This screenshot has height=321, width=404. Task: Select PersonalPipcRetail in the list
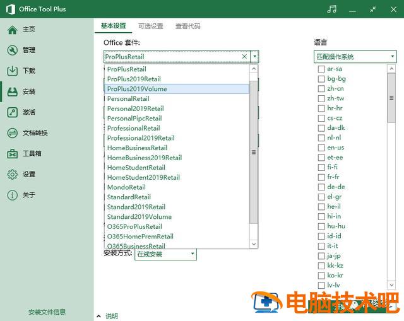177,119
